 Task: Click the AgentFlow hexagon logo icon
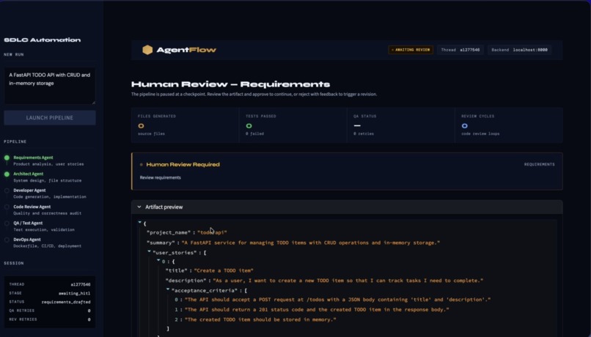(147, 50)
